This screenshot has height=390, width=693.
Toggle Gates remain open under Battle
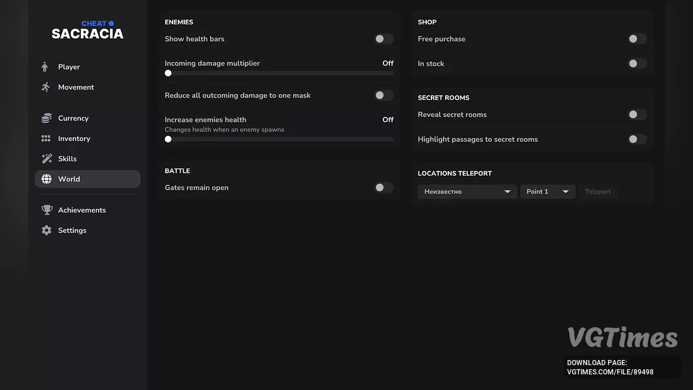383,187
